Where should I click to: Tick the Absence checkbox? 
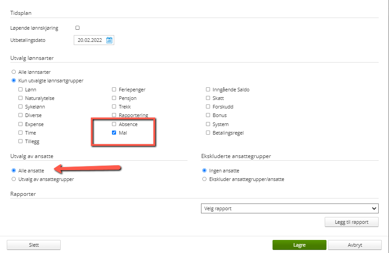(114, 124)
